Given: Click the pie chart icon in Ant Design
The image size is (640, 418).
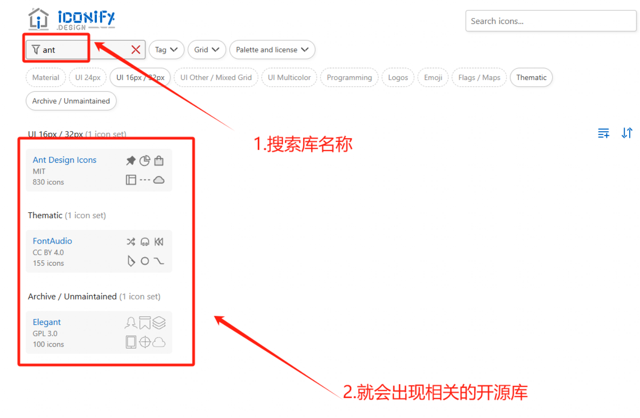Looking at the screenshot, I should [x=145, y=160].
